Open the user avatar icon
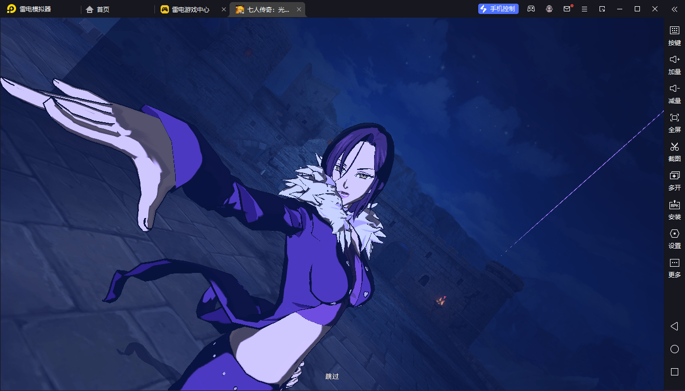Screen dimensions: 685x391 pyautogui.click(x=549, y=9)
